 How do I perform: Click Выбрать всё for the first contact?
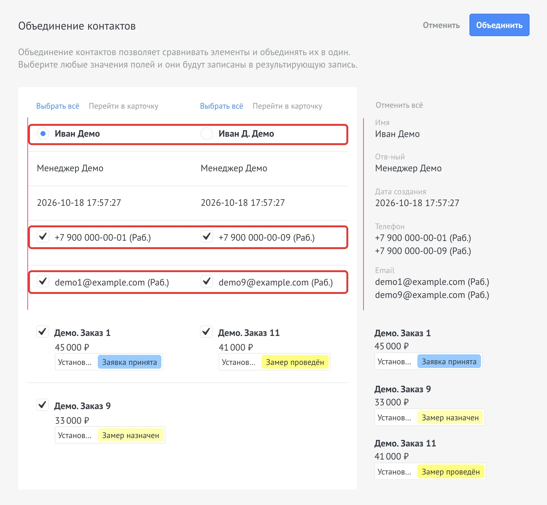coord(58,106)
